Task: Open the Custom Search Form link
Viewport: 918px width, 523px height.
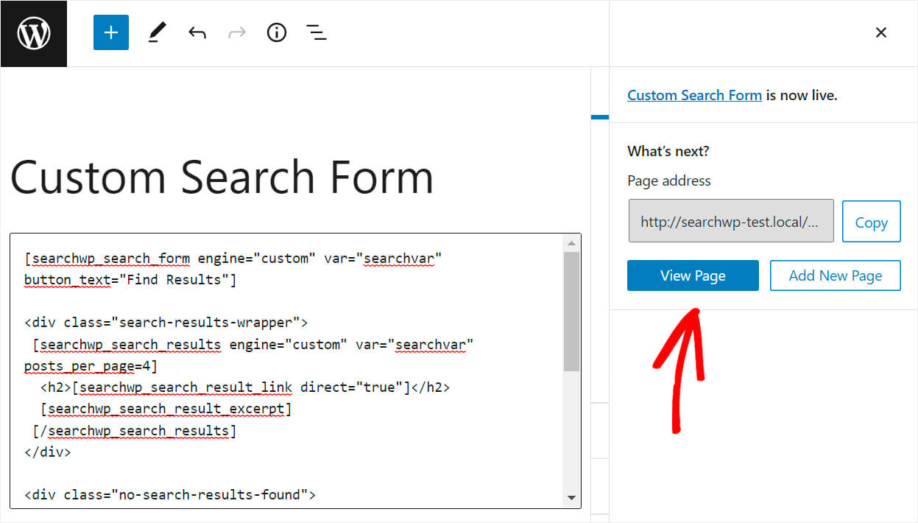Action: [x=694, y=95]
